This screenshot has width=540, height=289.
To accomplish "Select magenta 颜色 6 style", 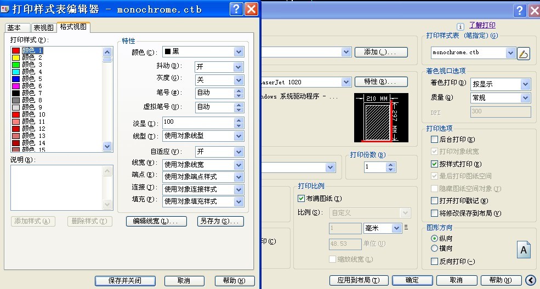I will pos(27,86).
